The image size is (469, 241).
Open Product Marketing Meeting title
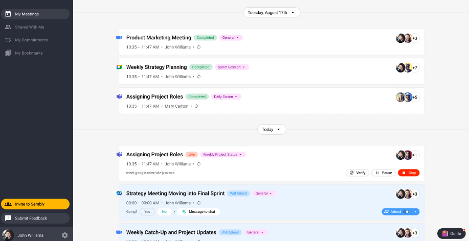click(159, 38)
